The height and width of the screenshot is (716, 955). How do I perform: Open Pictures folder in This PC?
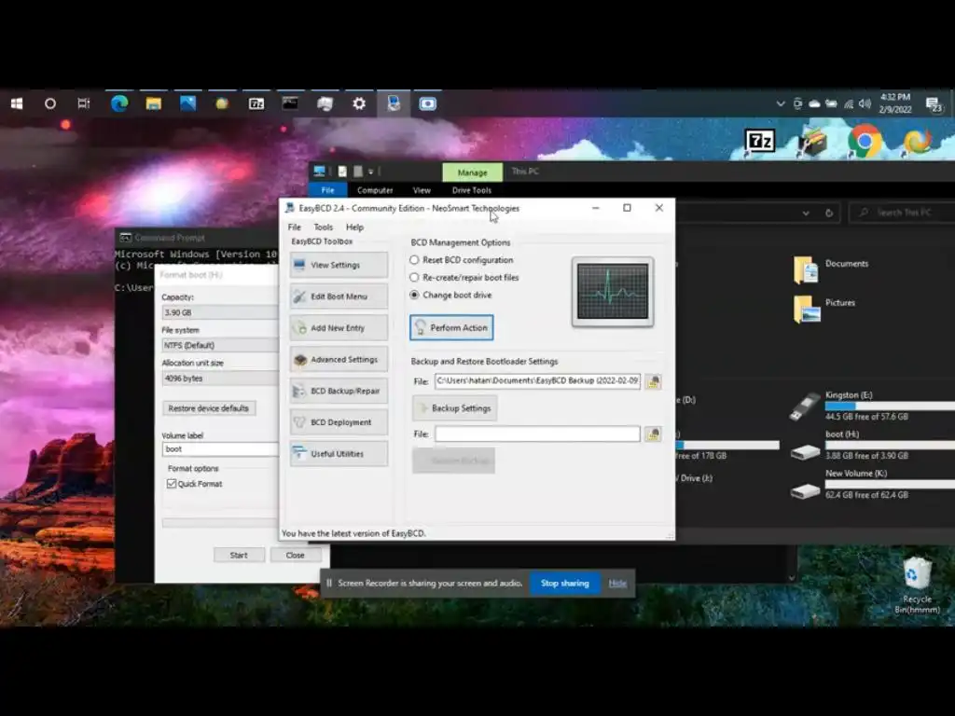(825, 309)
